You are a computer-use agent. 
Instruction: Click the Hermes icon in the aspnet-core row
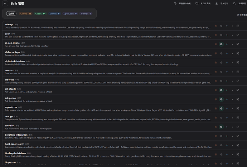pos(238,108)
